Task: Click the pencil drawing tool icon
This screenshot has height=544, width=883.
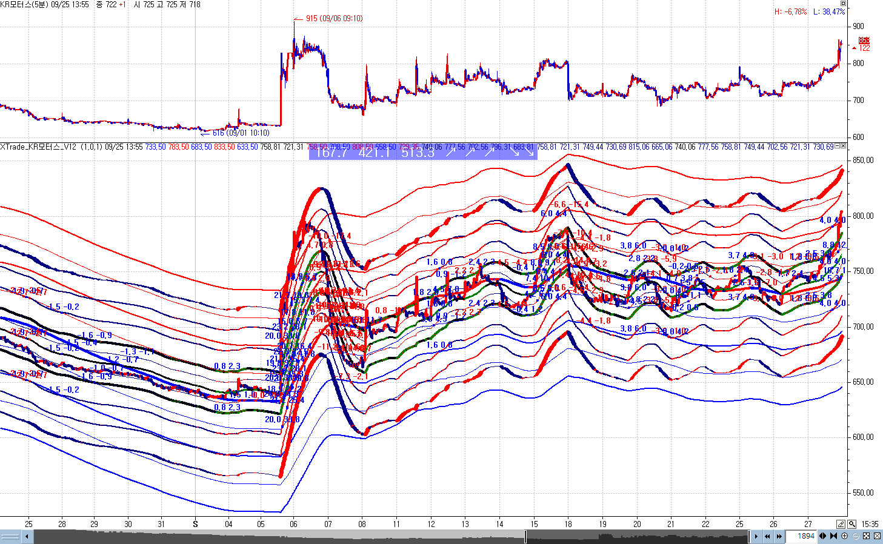Action: 841,524
